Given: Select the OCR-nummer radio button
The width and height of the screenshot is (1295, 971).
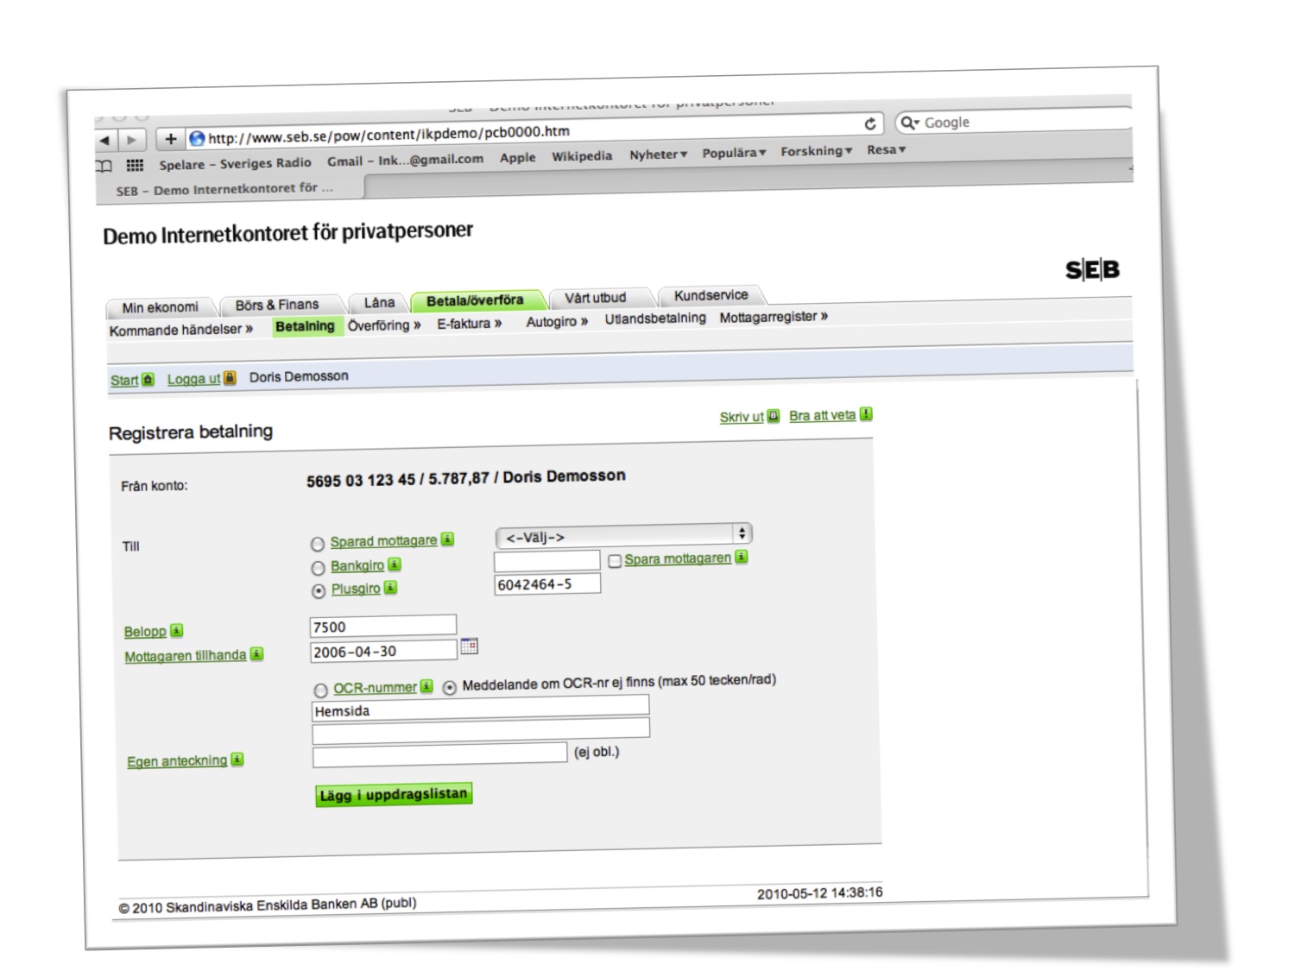Looking at the screenshot, I should coord(321,690).
